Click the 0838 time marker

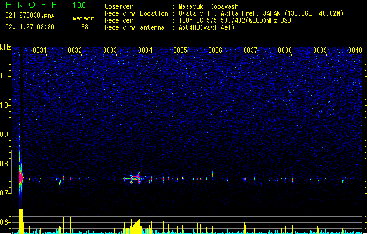coord(285,50)
